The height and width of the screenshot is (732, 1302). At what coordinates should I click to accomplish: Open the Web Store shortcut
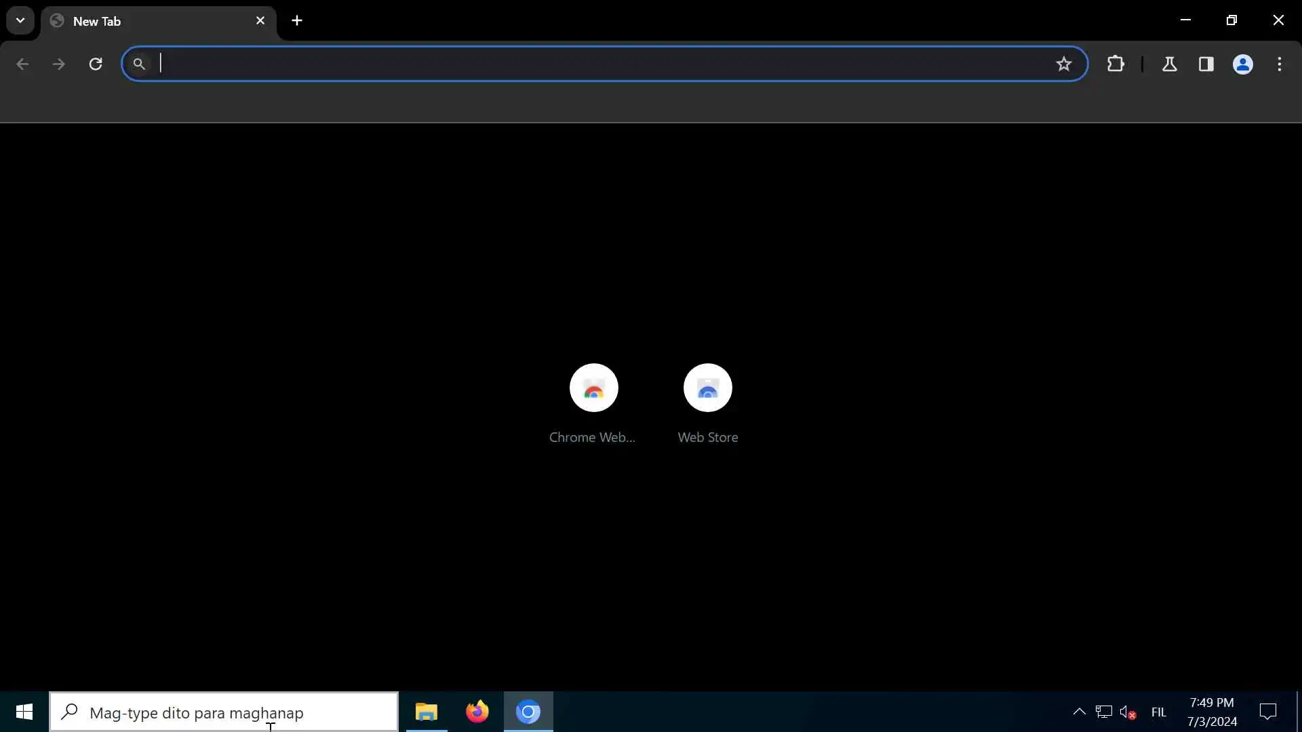click(707, 388)
